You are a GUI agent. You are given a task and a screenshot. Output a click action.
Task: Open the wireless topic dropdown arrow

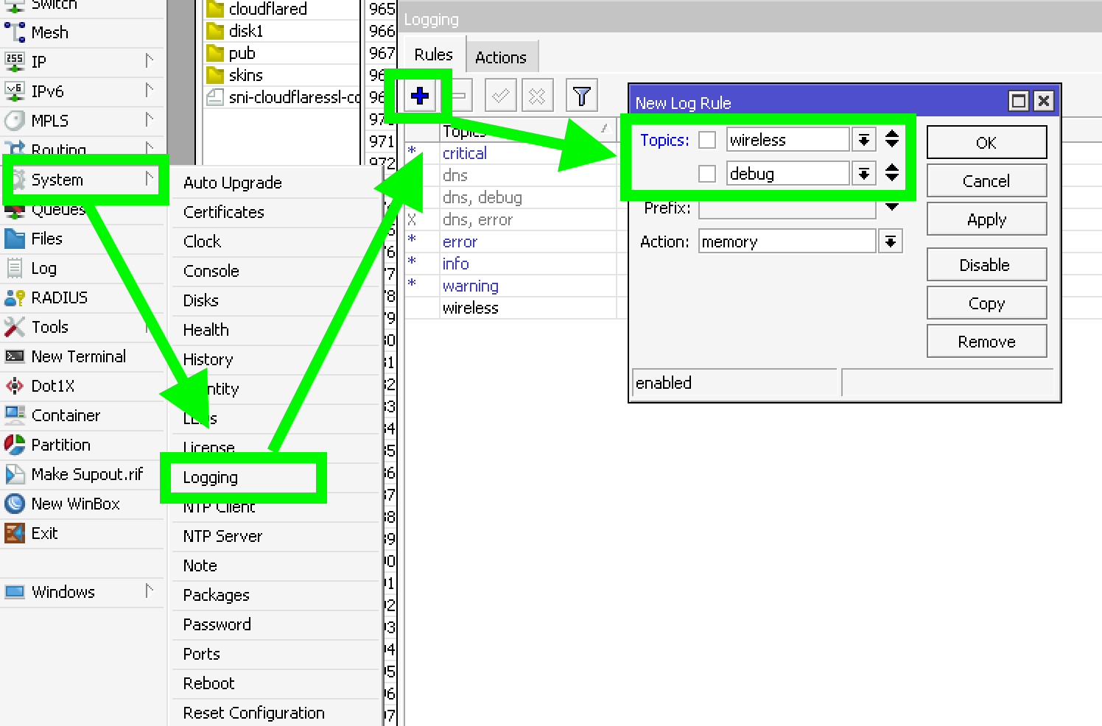point(863,139)
